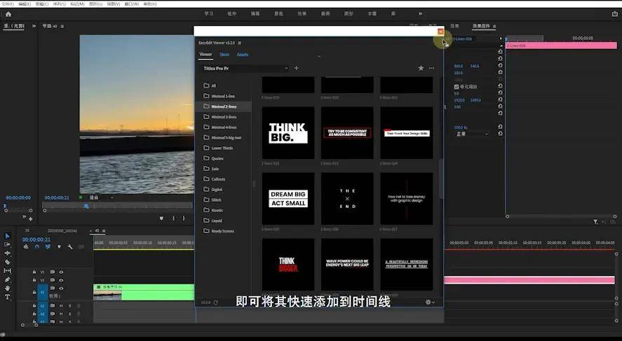Select the Type tool

pyautogui.click(x=7, y=297)
